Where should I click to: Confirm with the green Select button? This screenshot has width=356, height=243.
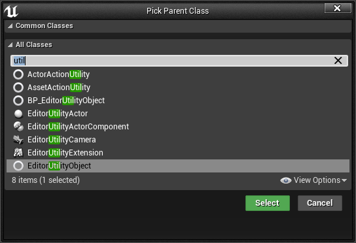point(268,203)
